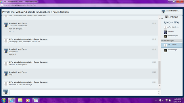This screenshot has width=184, height=103.
Task: Click the Riordan Wiki logo
Action: click(171, 23)
